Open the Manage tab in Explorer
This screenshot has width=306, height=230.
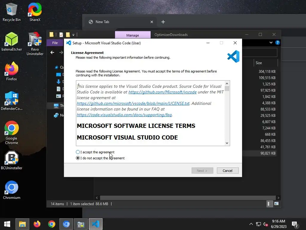(x=133, y=35)
